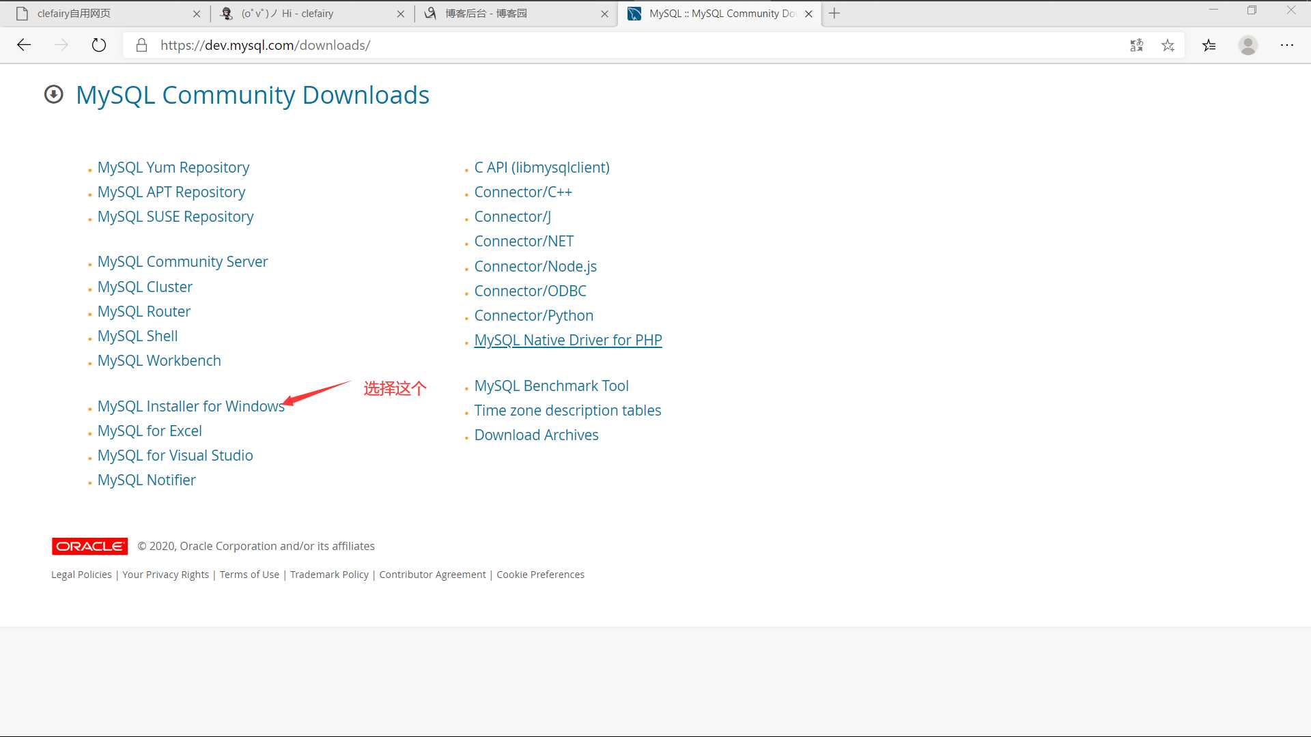This screenshot has width=1311, height=737.
Task: Select the Download Archives option
Action: (x=536, y=435)
